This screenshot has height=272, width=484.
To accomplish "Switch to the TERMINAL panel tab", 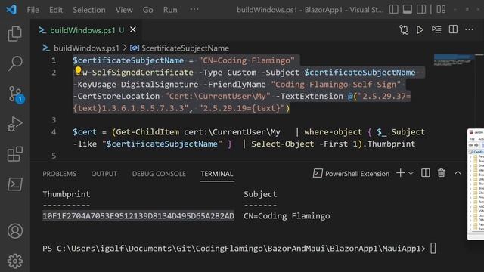I will pos(217,174).
